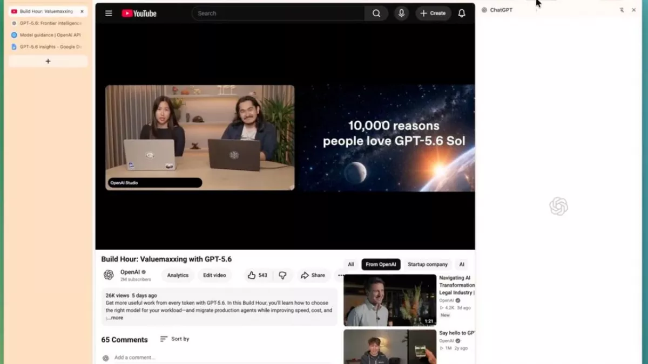Pin the ChatGPT side panel
The image size is (648, 364).
point(622,10)
